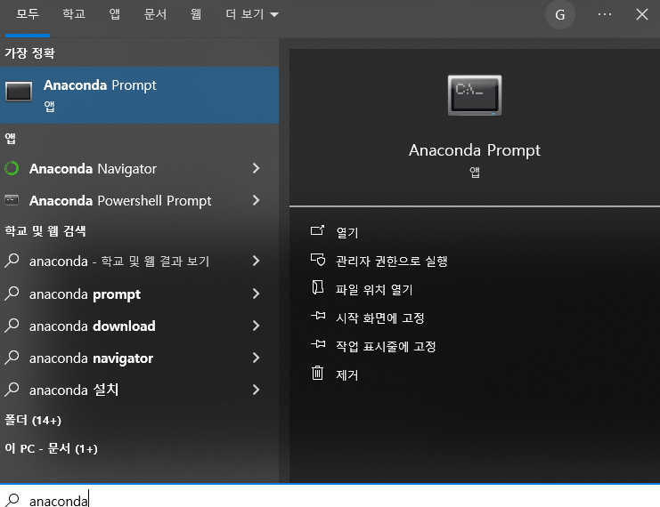Screen dimensions: 660x507
Task: Click the trash can uninstall icon
Action: [x=317, y=373]
